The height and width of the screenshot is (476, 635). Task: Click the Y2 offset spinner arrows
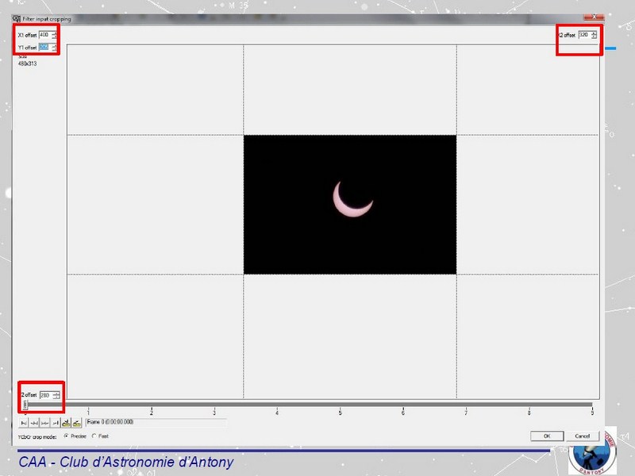pos(56,394)
